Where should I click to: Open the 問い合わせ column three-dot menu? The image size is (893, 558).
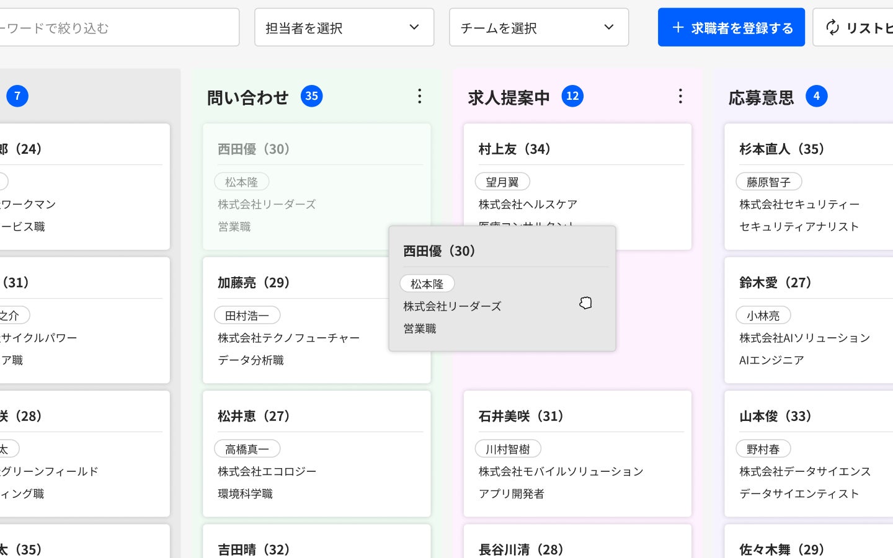[x=419, y=96]
